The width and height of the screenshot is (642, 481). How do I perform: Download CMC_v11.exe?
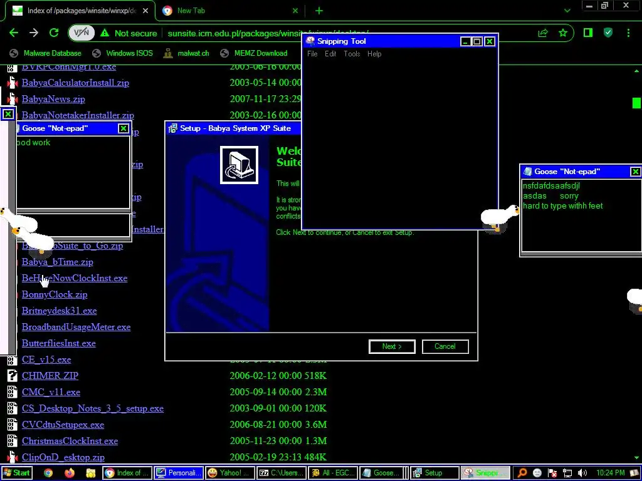click(x=51, y=392)
